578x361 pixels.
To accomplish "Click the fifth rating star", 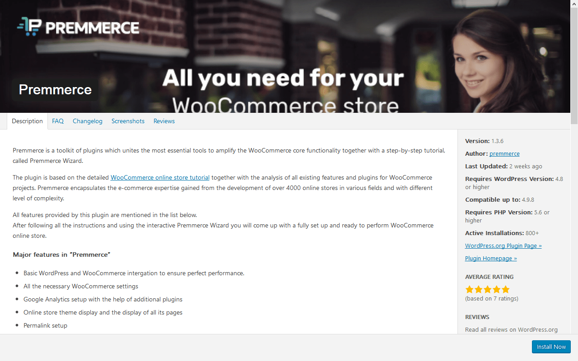I will (x=506, y=289).
